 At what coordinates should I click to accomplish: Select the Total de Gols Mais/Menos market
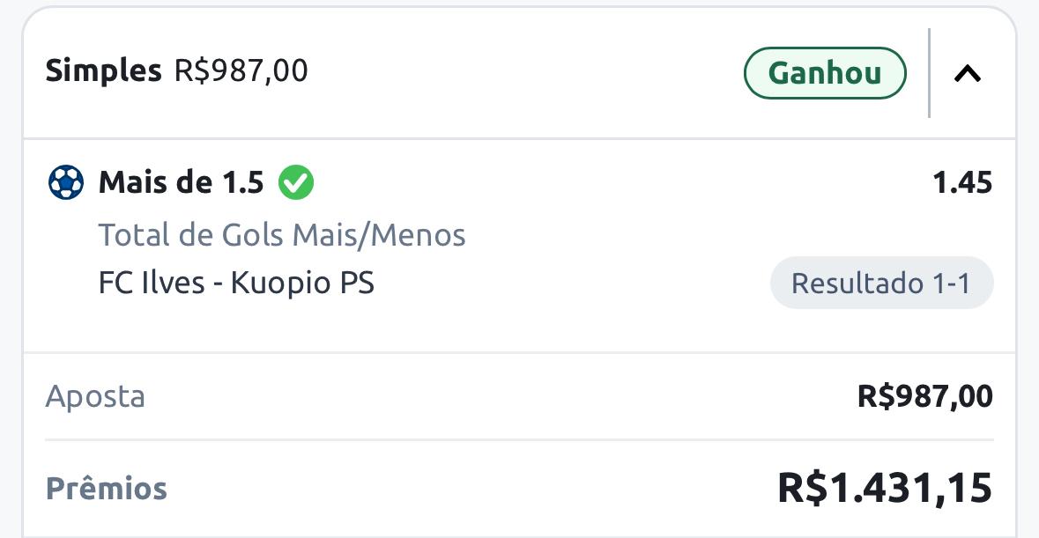click(x=282, y=235)
